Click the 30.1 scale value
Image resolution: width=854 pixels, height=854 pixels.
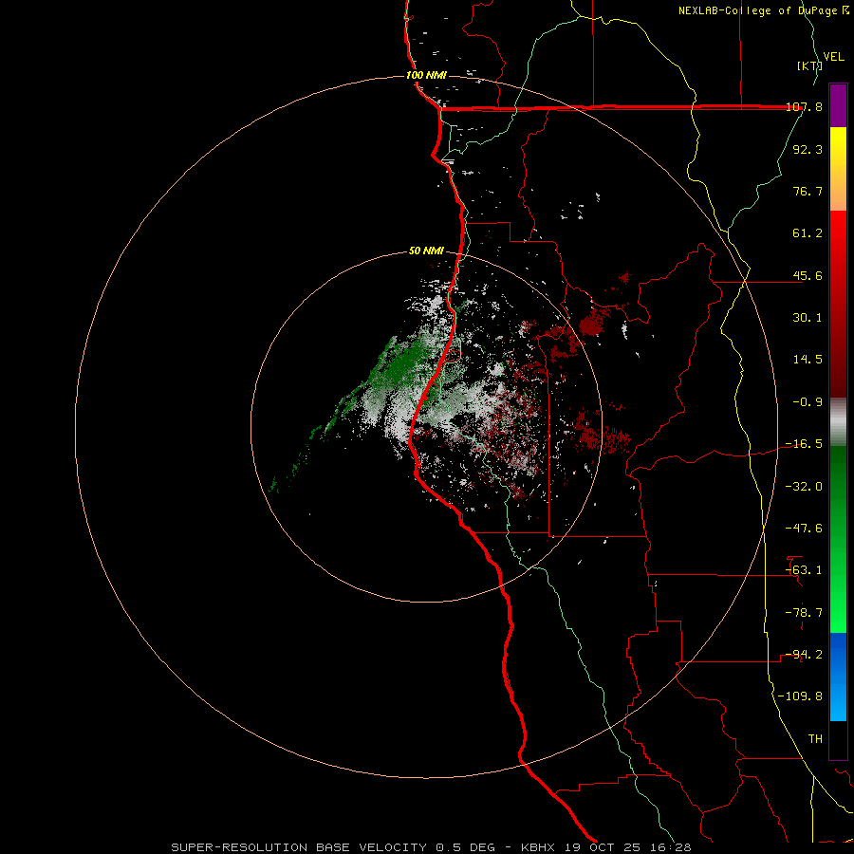pyautogui.click(x=808, y=318)
